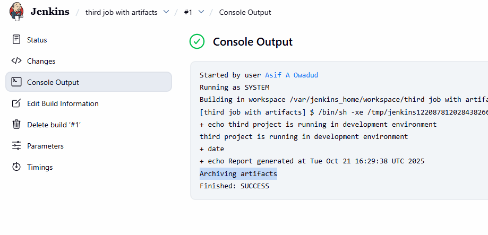Expand the third job with artifacts dropdown
The width and height of the screenshot is (488, 235).
(166, 12)
